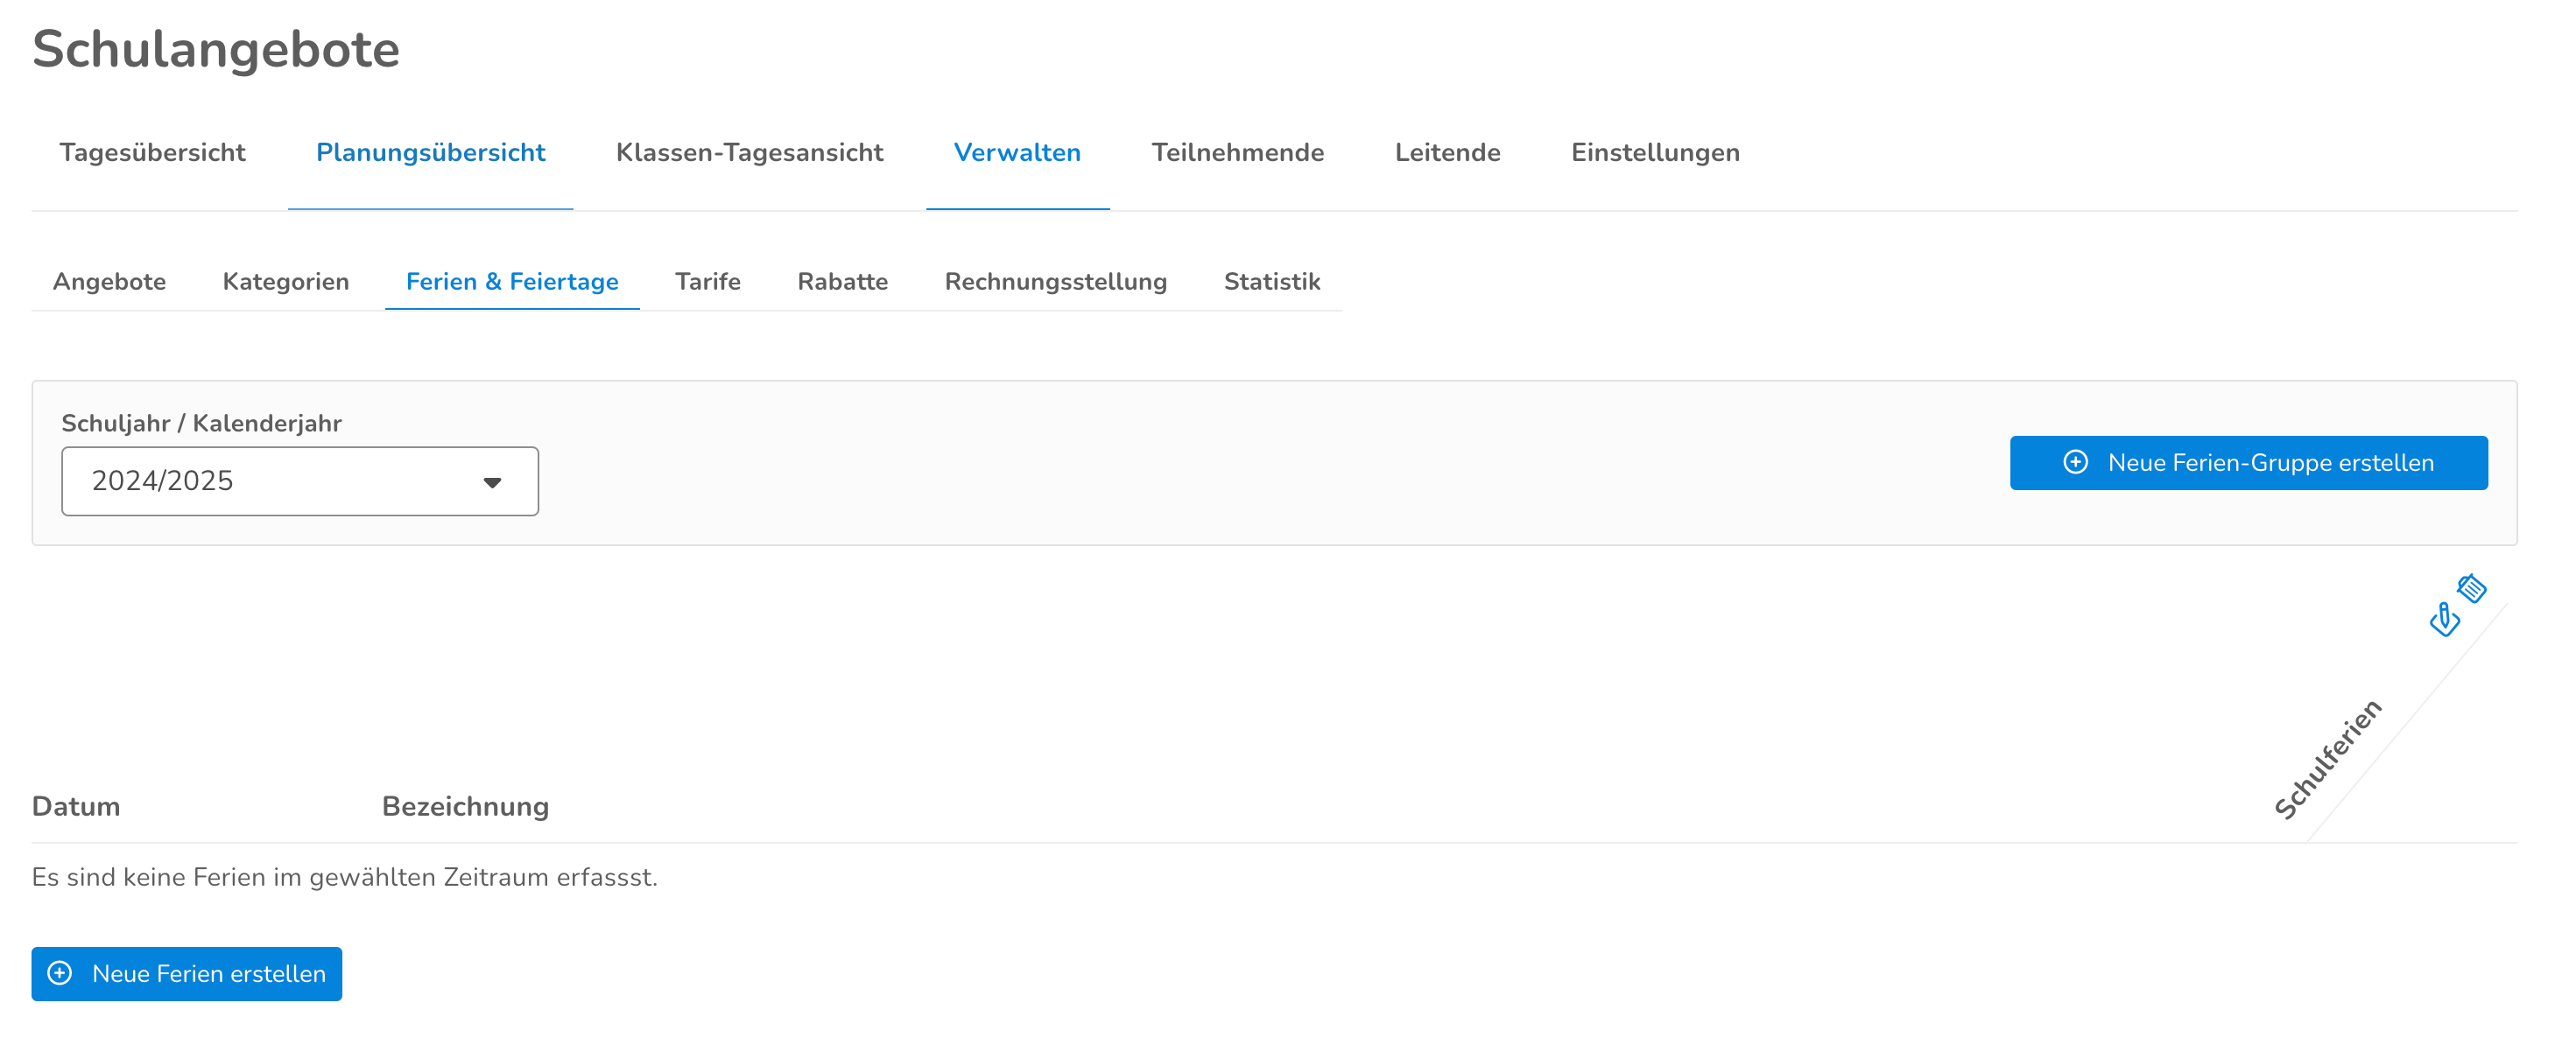Click the plus icon in Neue Ferien-Gruppe erstellen
2576x1052 pixels.
click(2075, 462)
